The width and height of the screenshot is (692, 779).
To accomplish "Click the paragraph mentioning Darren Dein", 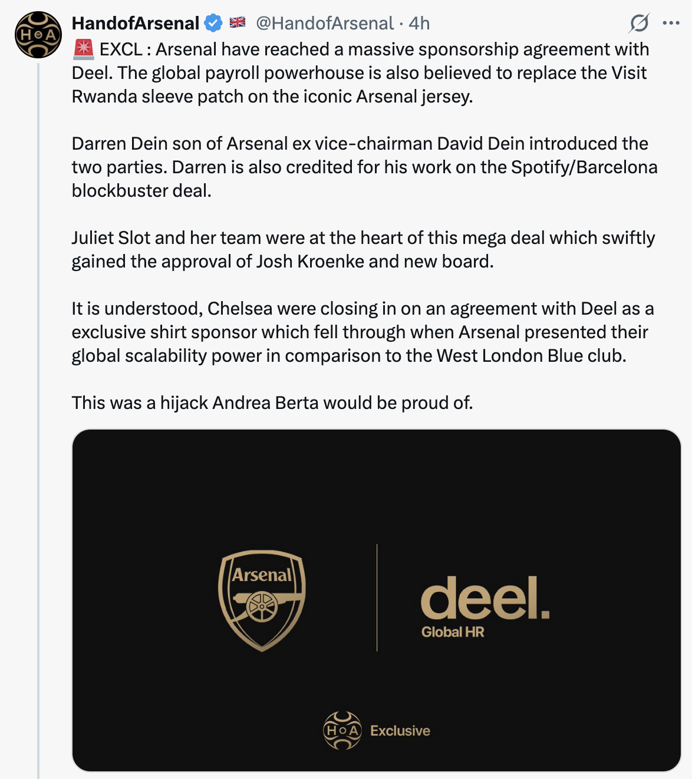I will (x=364, y=167).
